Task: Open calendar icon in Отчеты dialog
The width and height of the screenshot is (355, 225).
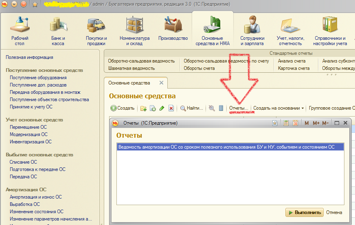Action: click(x=295, y=123)
